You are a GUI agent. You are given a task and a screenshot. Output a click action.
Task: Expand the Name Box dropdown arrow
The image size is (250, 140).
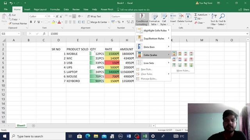(19, 34)
